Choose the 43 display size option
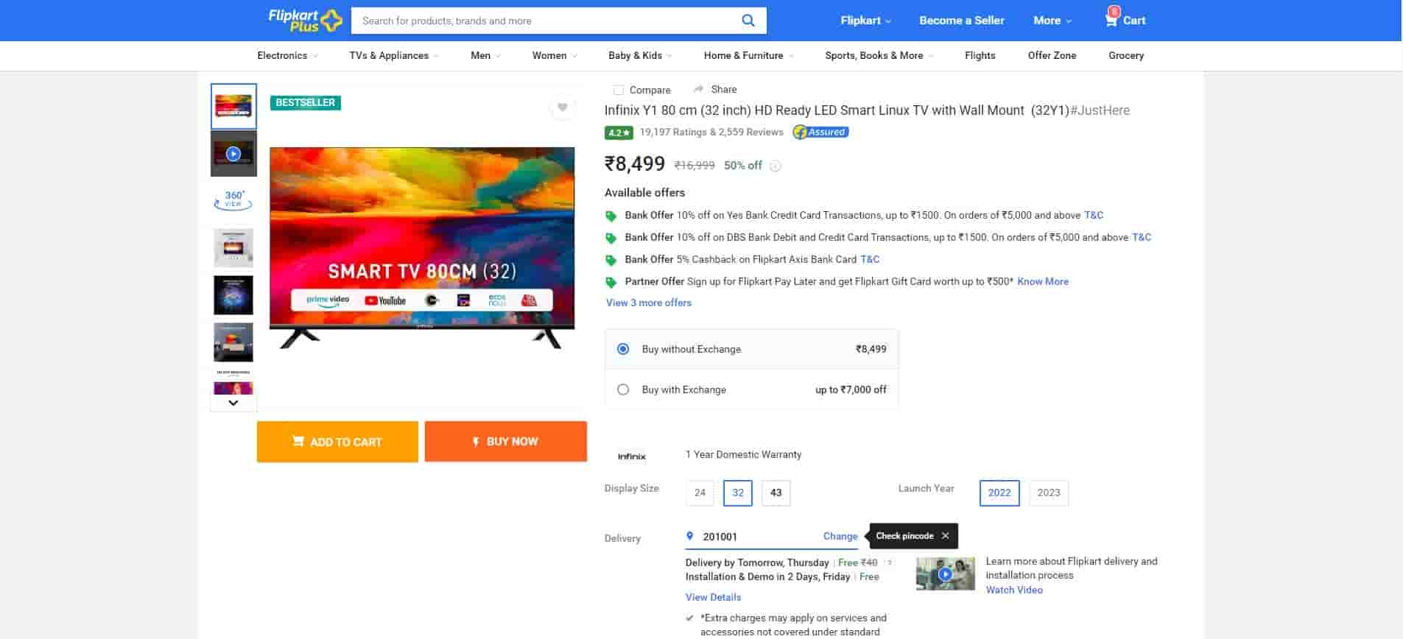This screenshot has width=1403, height=639. (776, 493)
